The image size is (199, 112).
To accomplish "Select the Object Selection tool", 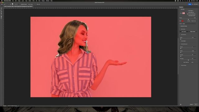I will tap(1, 13).
